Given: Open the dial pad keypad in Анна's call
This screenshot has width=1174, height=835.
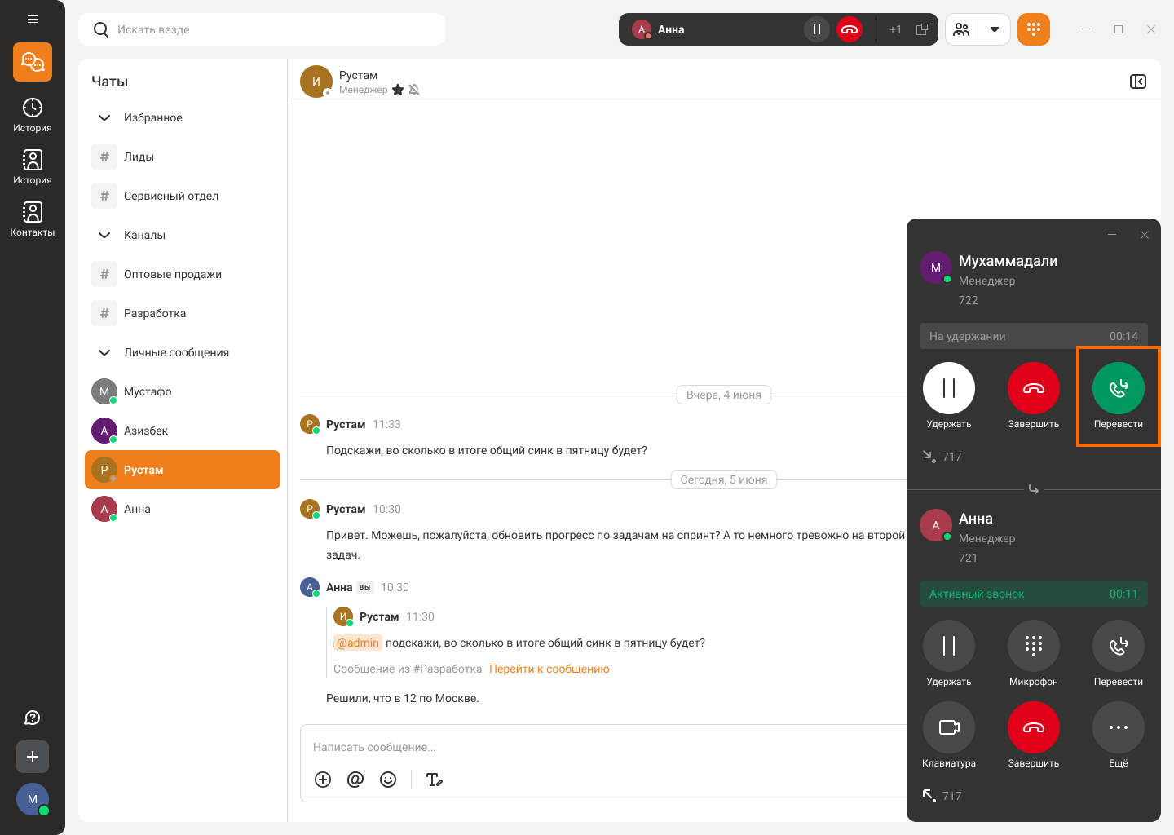Looking at the screenshot, I should (1033, 647).
